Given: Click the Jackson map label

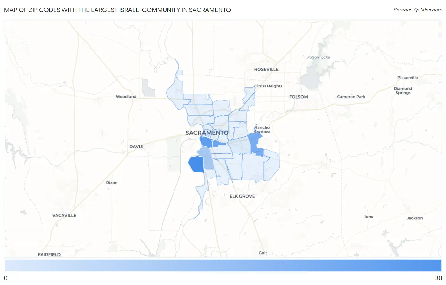Looking at the screenshot, I should tap(414, 218).
